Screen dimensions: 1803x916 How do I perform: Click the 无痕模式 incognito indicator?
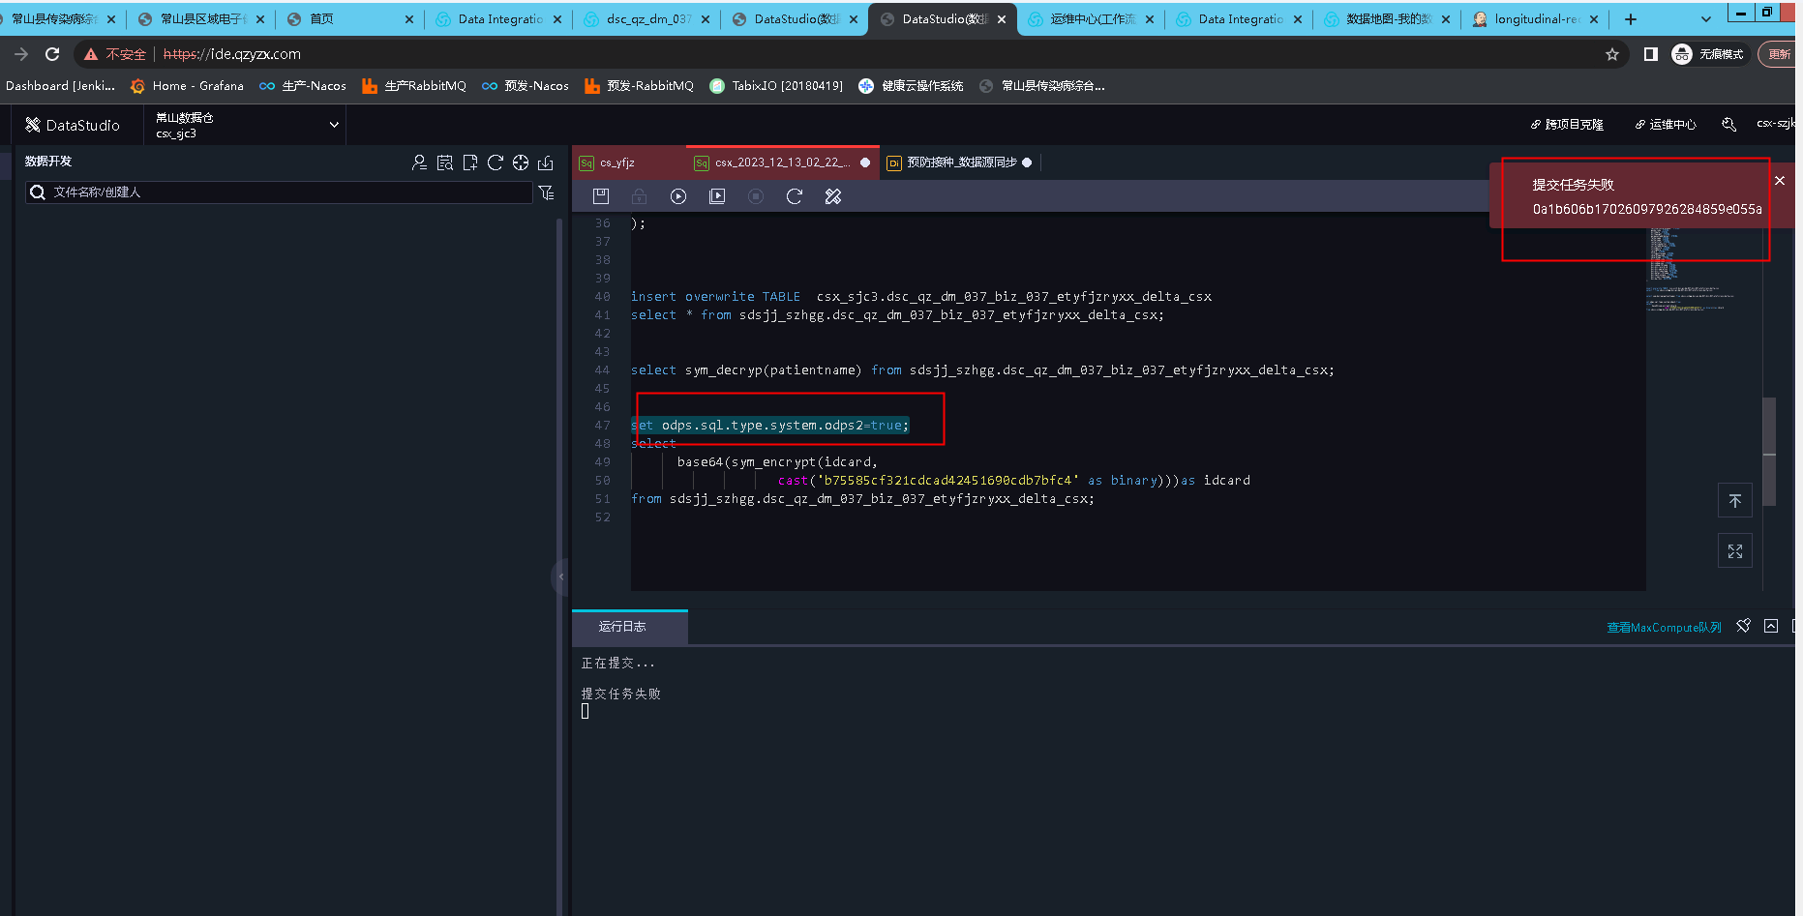1708,54
